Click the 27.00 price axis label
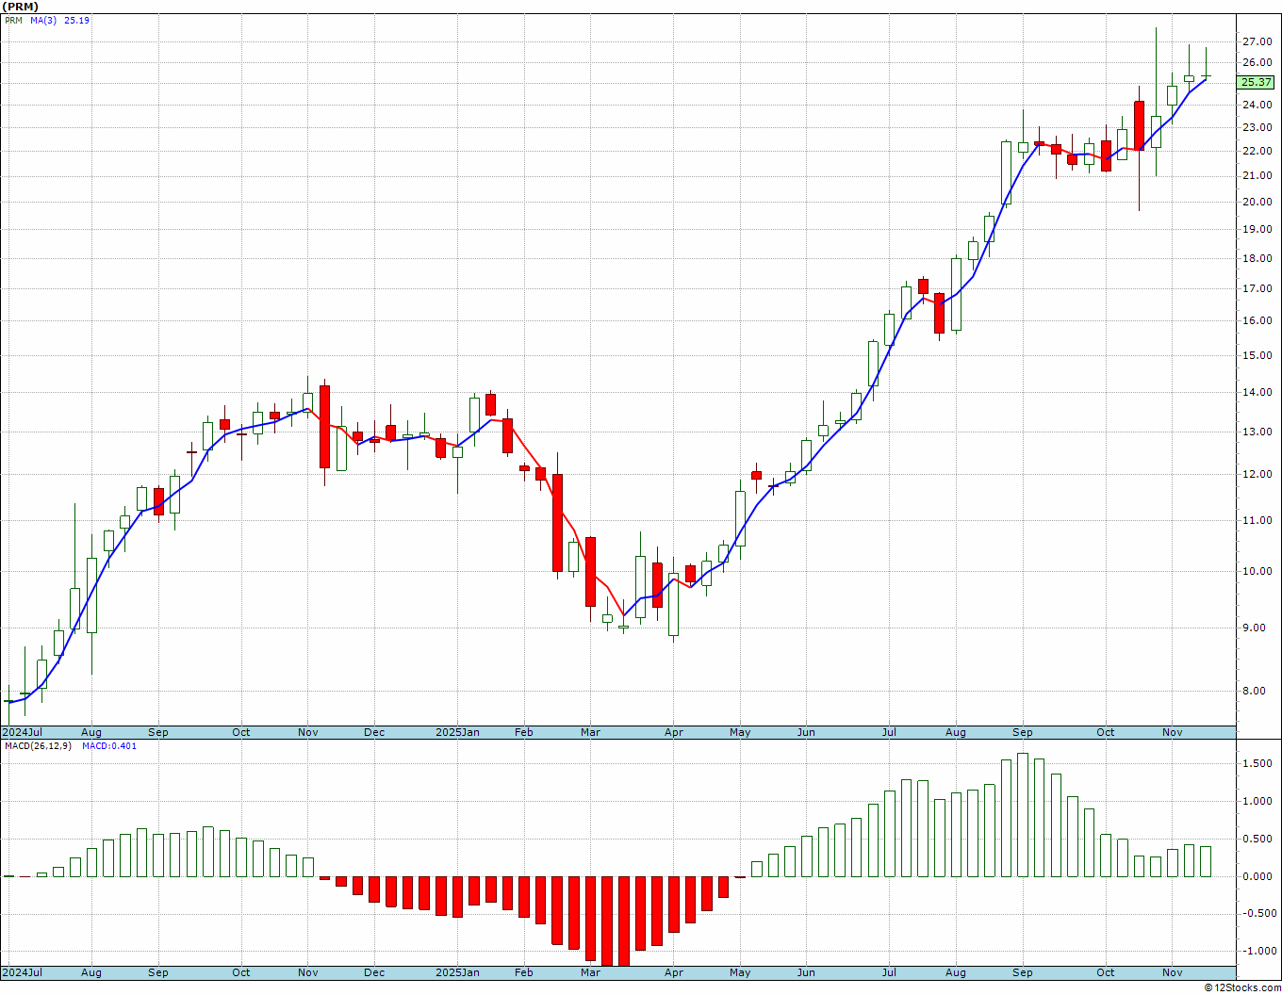Viewport: 1282px width, 995px height. tap(1257, 42)
